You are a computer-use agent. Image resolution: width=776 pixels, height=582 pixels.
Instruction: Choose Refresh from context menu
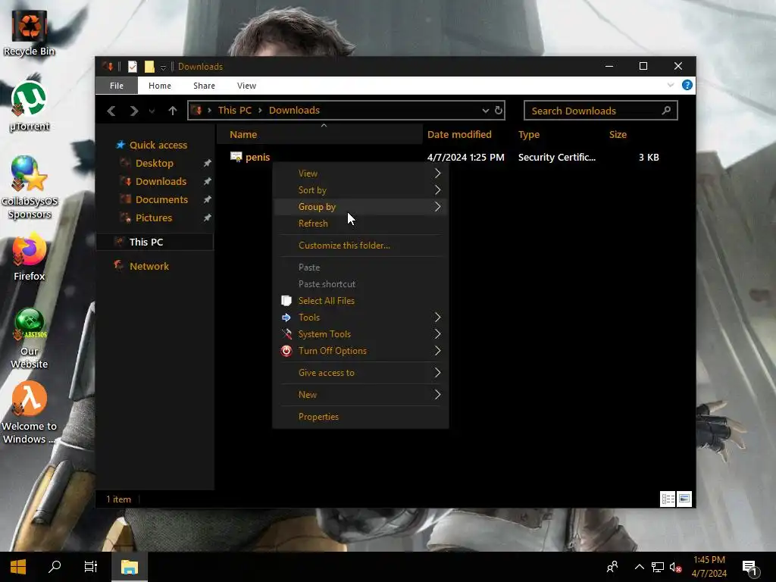click(x=360, y=224)
